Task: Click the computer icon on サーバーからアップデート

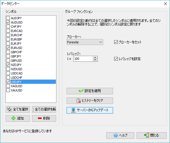Action: 73,110
